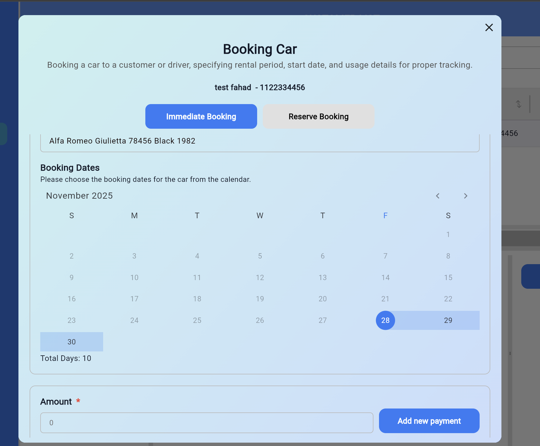Viewport: 540px width, 446px height.
Task: Select November 29 on calendar
Action: coord(448,320)
